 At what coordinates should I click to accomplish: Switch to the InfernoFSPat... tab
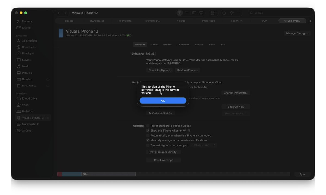152,21
